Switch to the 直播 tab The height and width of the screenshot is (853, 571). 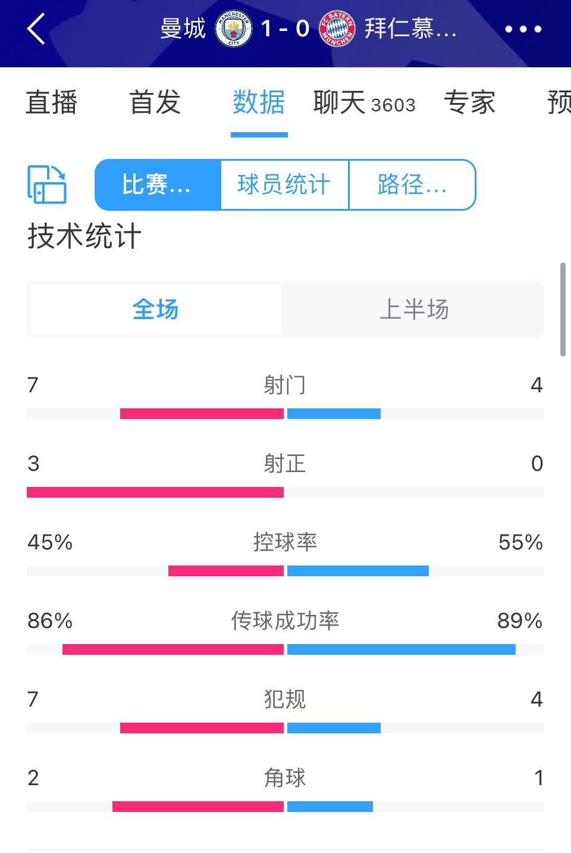[x=52, y=102]
